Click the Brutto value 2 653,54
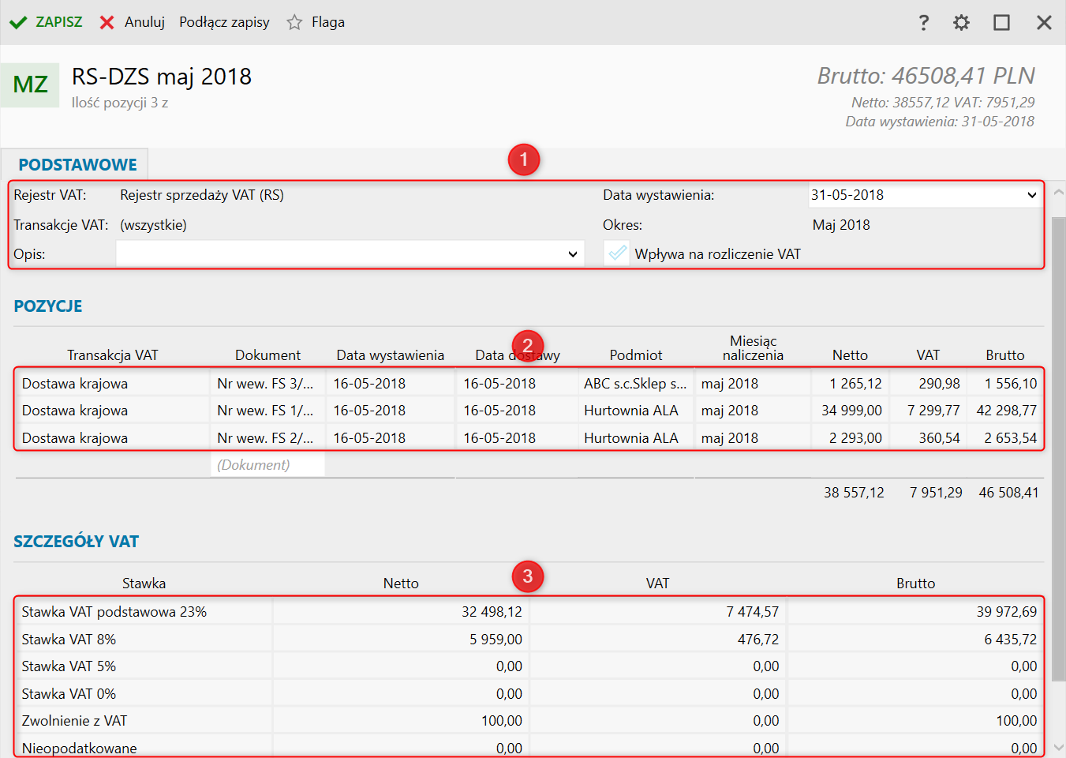The image size is (1066, 758). [1010, 438]
